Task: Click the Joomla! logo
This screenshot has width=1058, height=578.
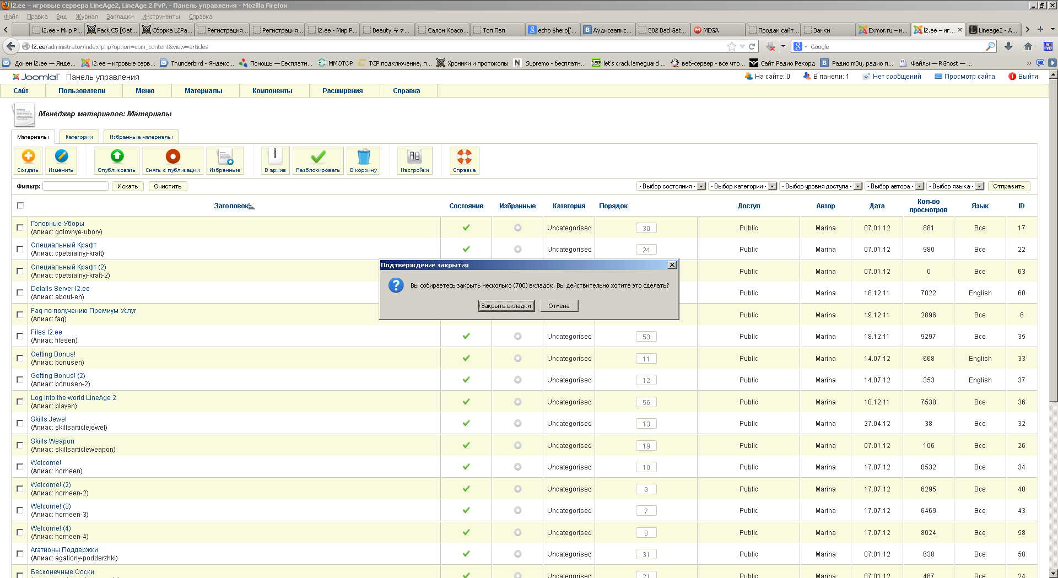Action: 35,77
